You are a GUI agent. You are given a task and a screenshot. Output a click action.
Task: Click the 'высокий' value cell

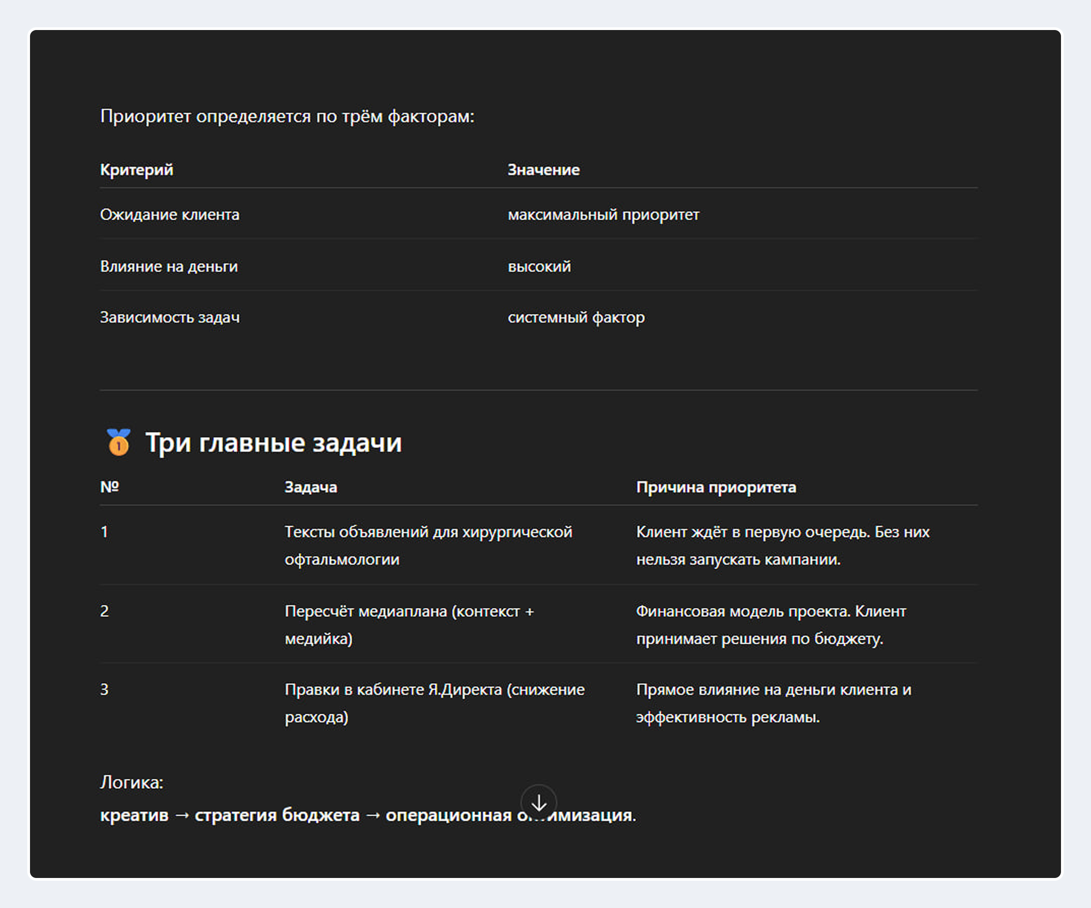(x=539, y=266)
